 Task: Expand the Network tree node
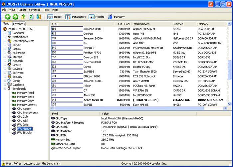pos(5,61)
